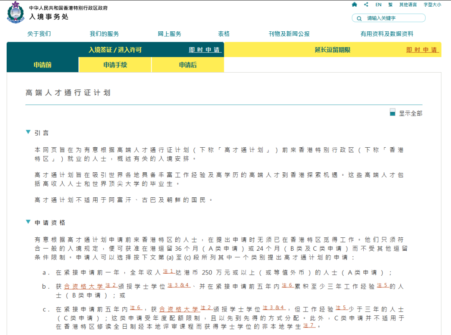
Task: Switch to traditional Chinese 繁
Action: click(x=390, y=5)
